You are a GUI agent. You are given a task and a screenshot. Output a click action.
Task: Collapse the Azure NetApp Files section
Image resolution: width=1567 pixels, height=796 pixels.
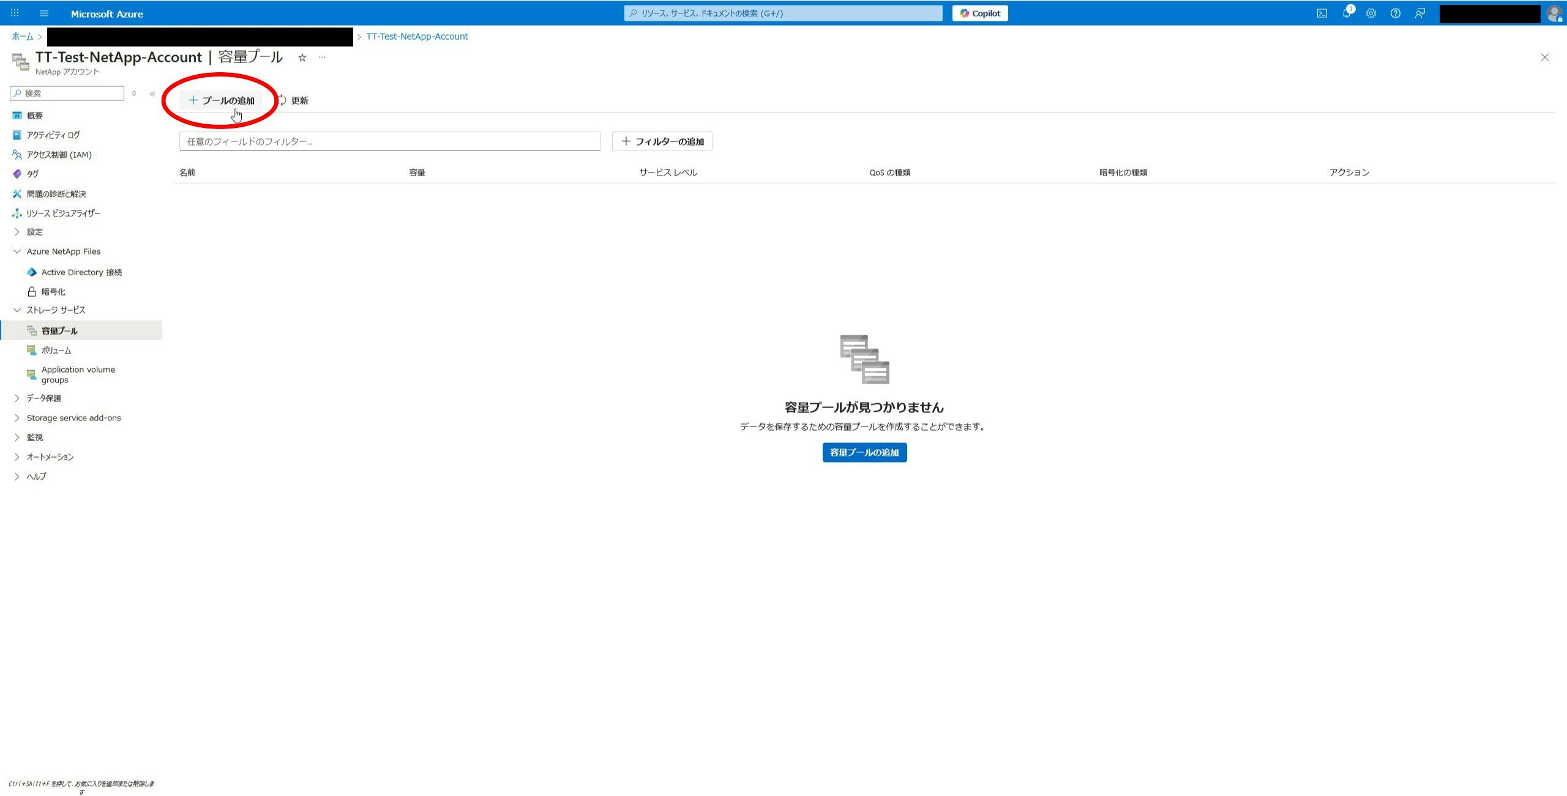[x=62, y=251]
